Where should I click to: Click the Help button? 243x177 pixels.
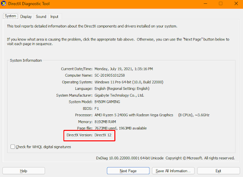click(x=24, y=171)
